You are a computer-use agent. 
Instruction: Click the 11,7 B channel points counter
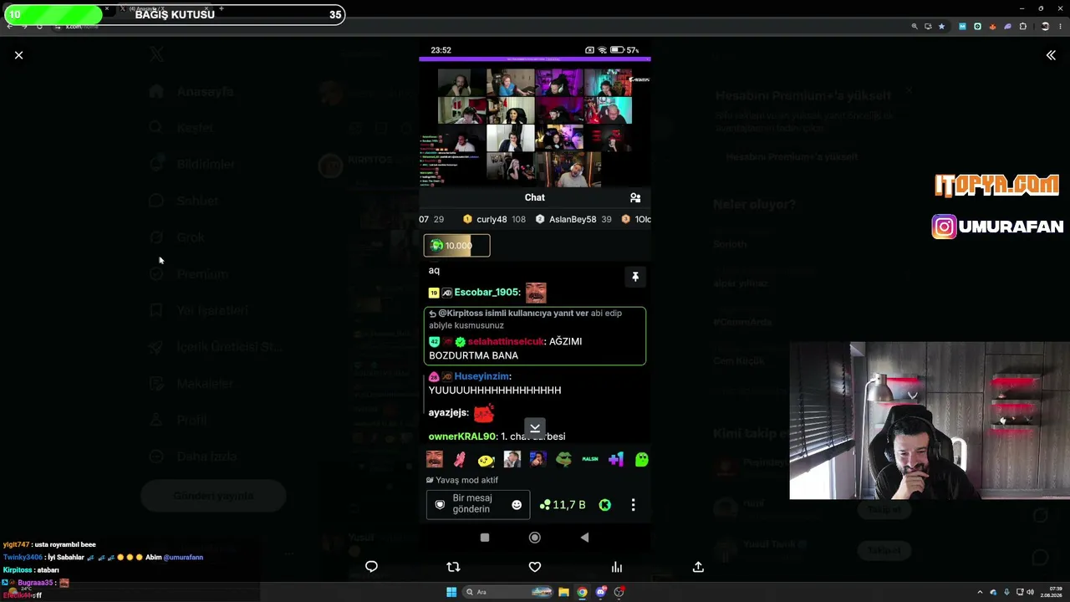(x=563, y=505)
